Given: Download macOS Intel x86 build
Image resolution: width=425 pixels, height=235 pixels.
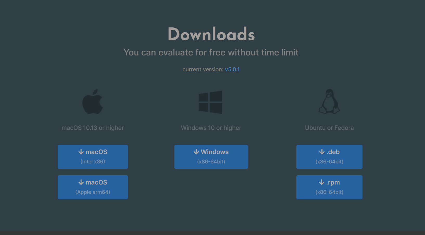Looking at the screenshot, I should (93, 157).
